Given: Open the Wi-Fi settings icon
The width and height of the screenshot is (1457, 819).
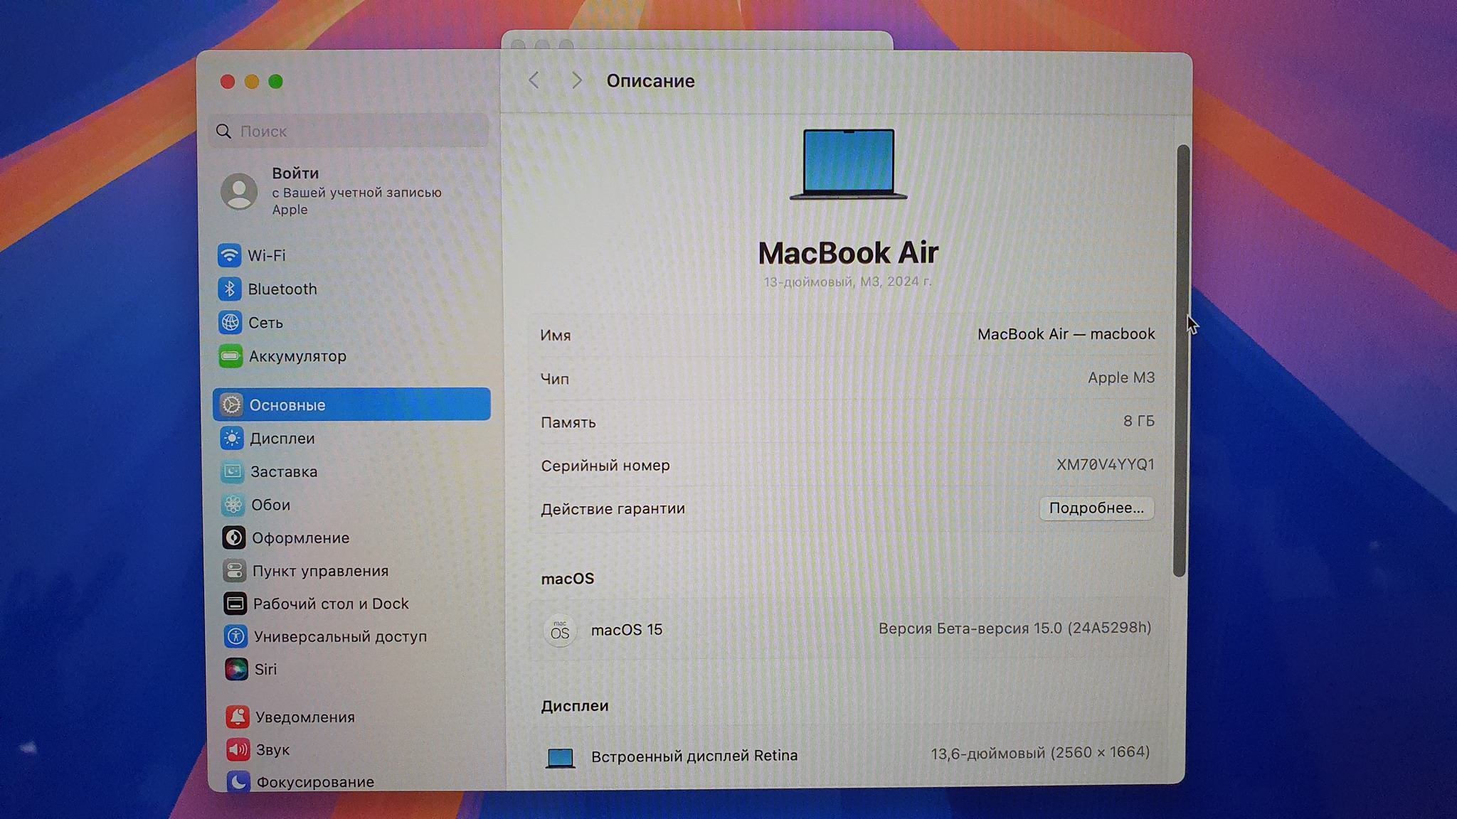Looking at the screenshot, I should pos(229,255).
